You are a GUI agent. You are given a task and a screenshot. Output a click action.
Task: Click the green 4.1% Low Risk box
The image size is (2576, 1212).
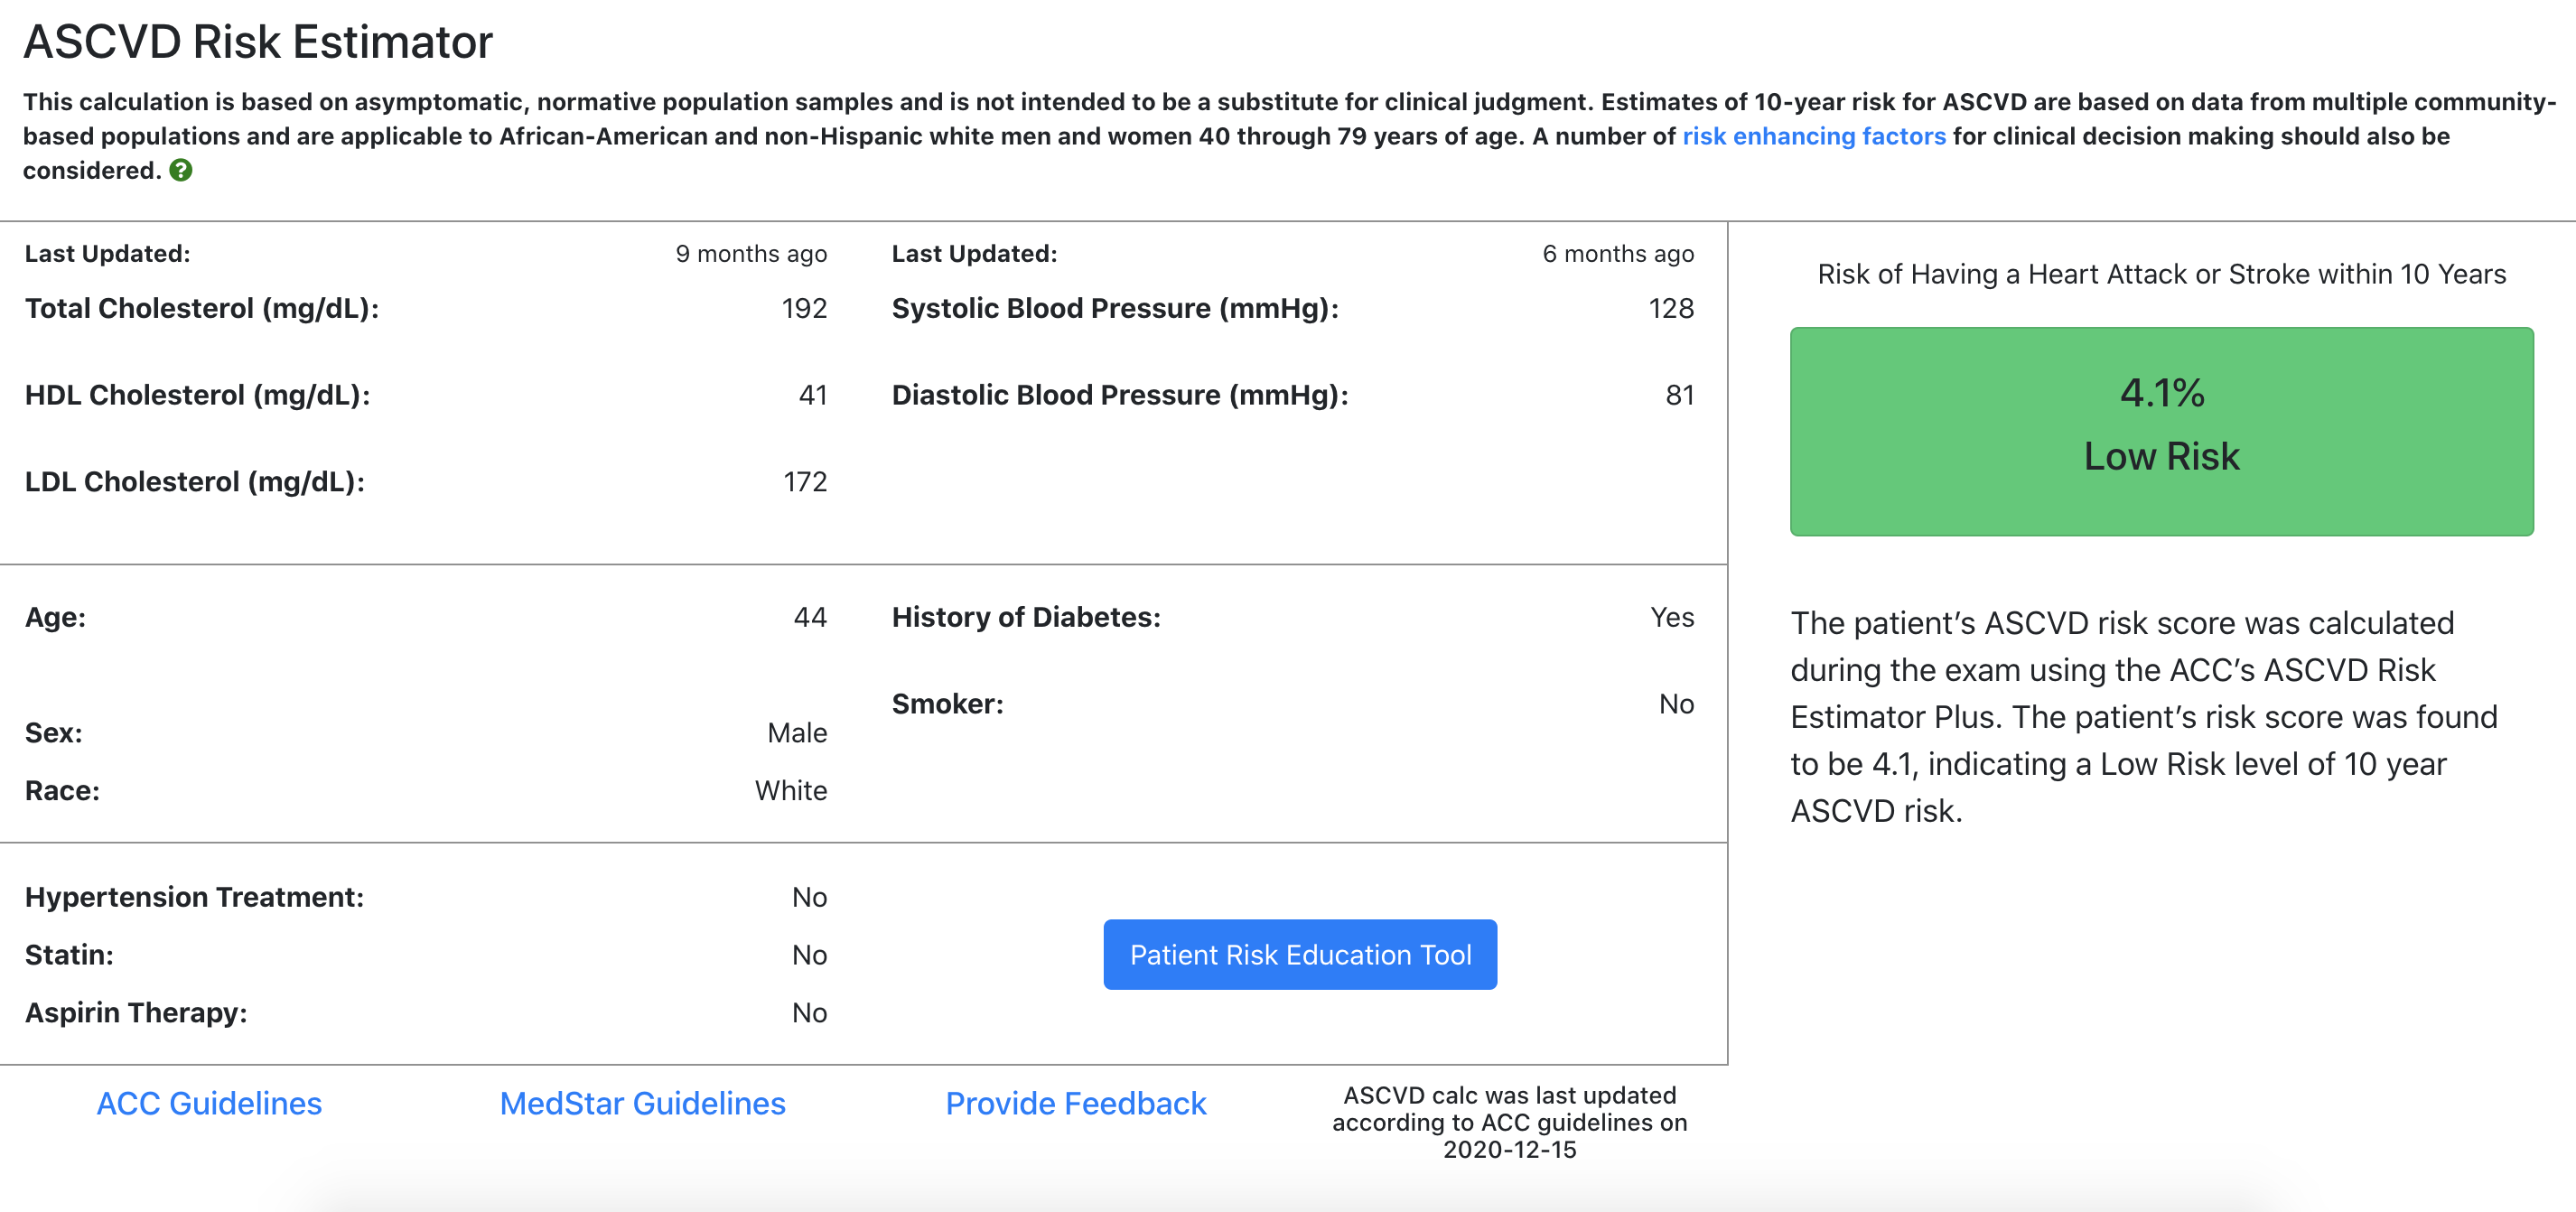2161,431
